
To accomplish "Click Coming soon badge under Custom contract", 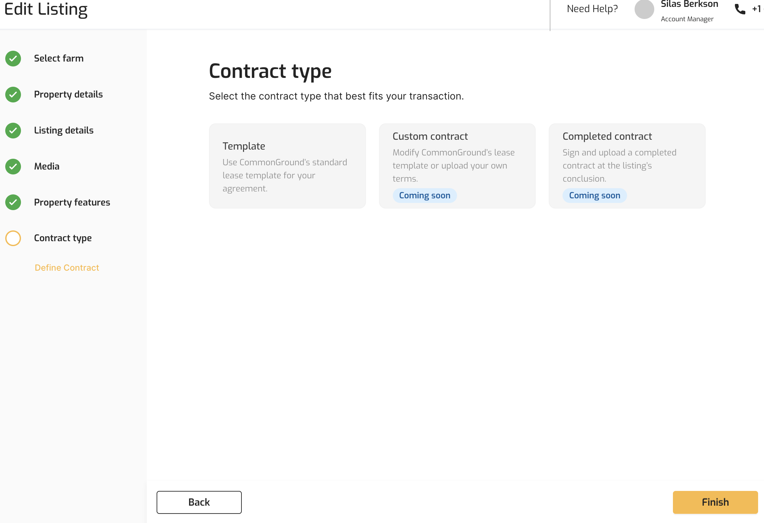I will pos(424,195).
